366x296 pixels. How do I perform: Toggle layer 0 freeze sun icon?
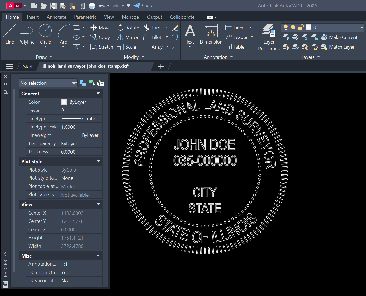pos(293,27)
